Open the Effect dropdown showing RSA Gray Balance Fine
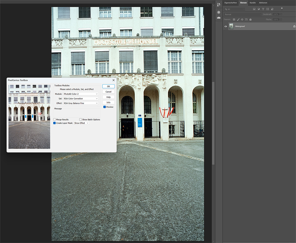This screenshot has height=243, width=296. point(81,103)
